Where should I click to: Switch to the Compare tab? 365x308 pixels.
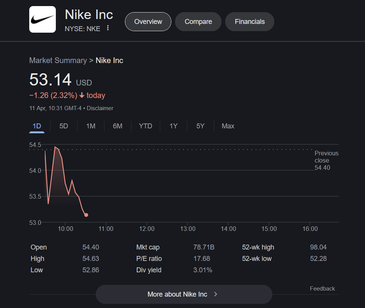click(x=198, y=22)
